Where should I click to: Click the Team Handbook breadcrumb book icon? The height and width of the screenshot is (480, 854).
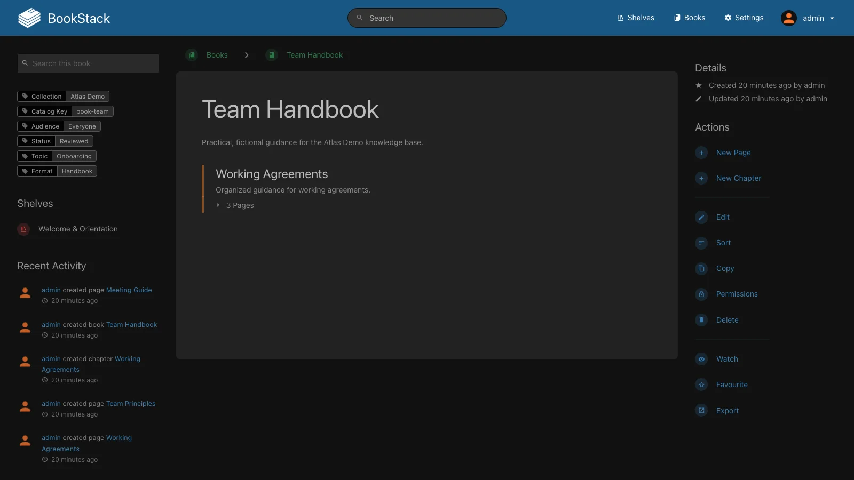pyautogui.click(x=272, y=55)
